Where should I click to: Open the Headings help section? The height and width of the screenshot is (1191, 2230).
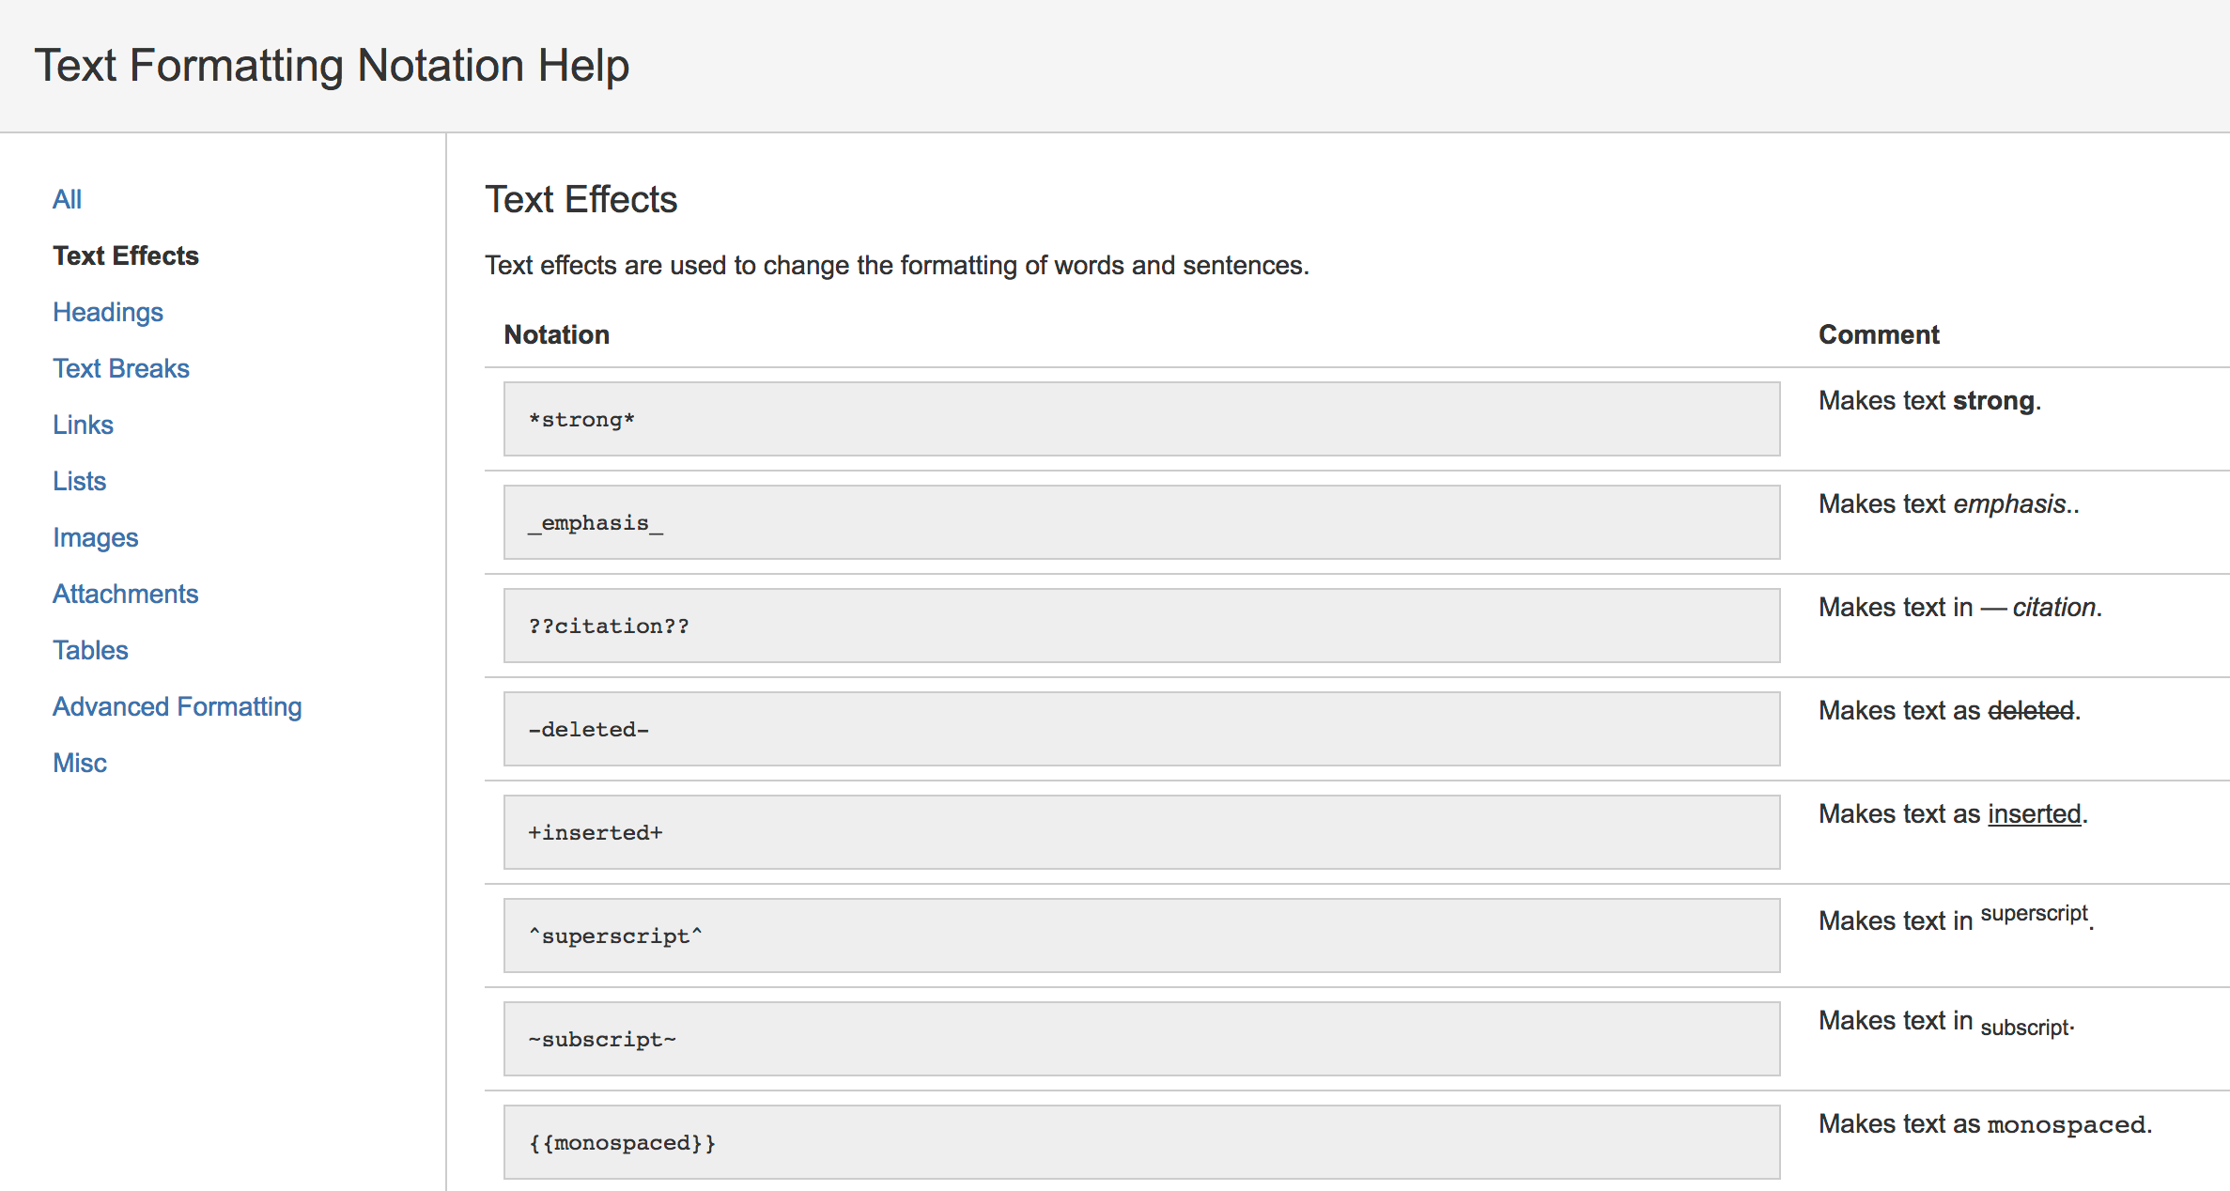coord(107,311)
